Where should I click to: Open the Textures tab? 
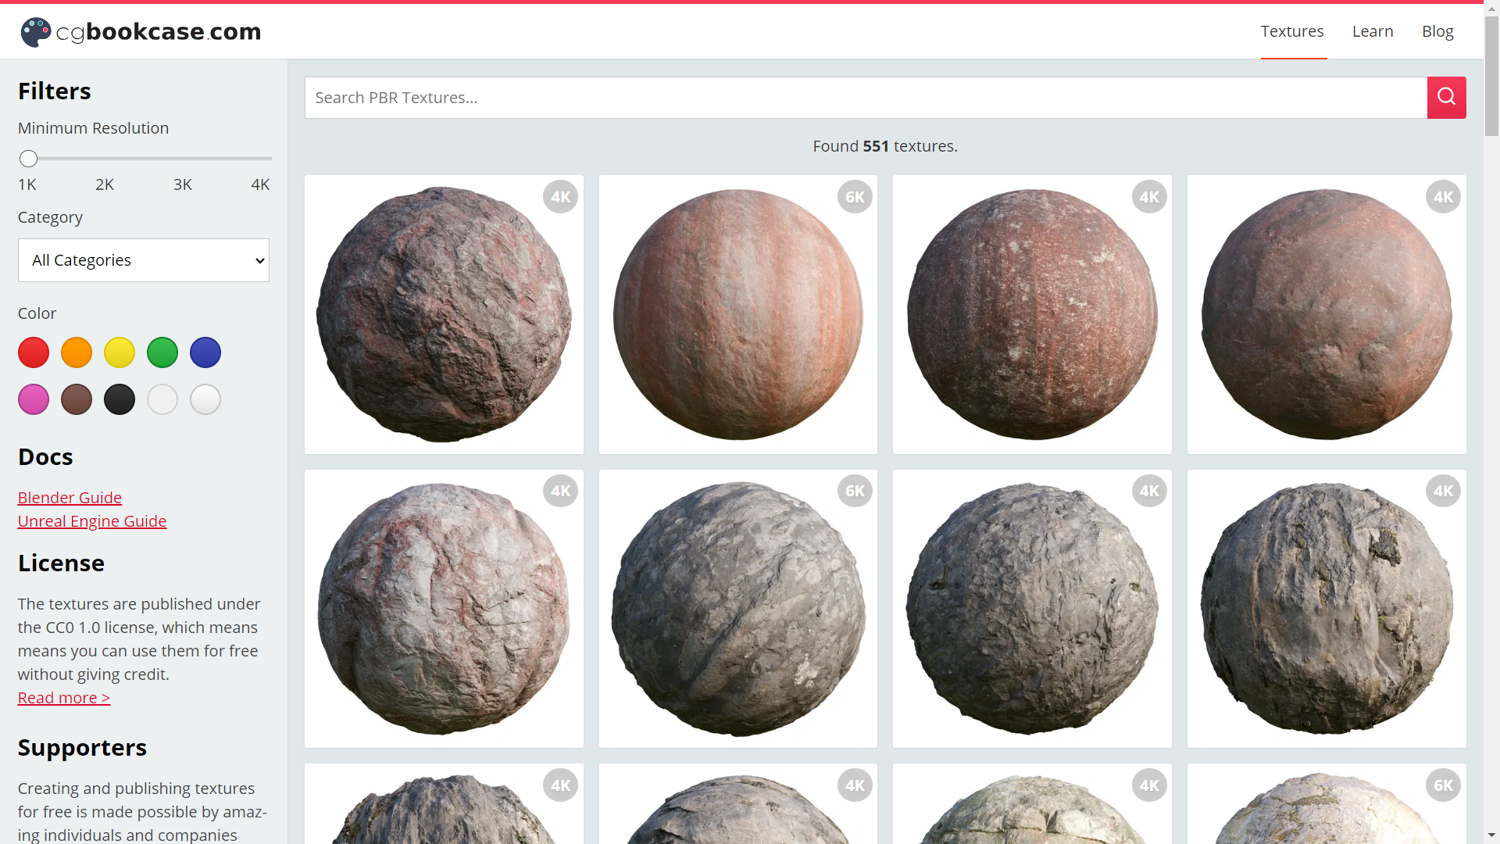[x=1292, y=31]
